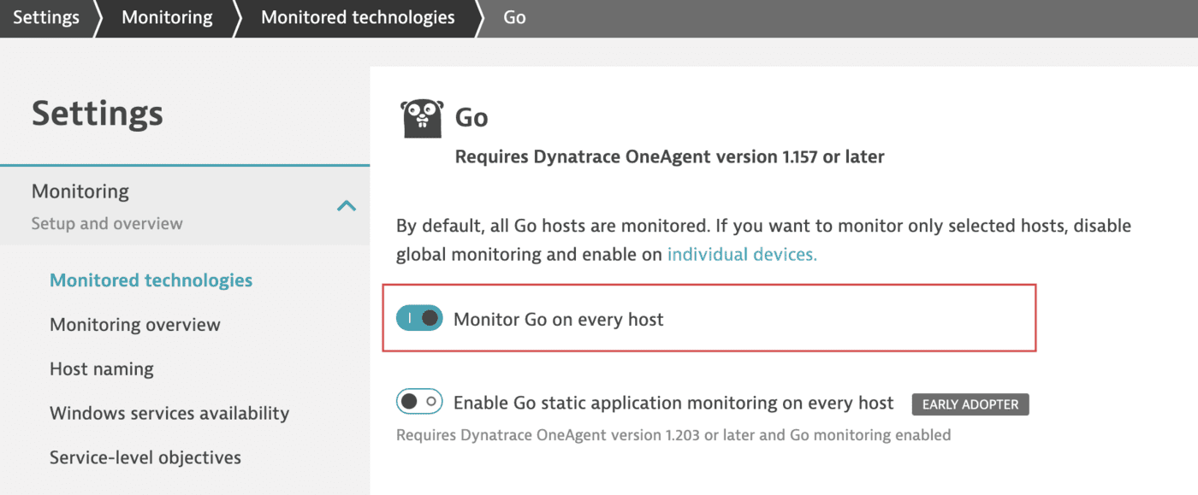Open Host naming settings
This screenshot has height=495, width=1198.
[x=101, y=368]
